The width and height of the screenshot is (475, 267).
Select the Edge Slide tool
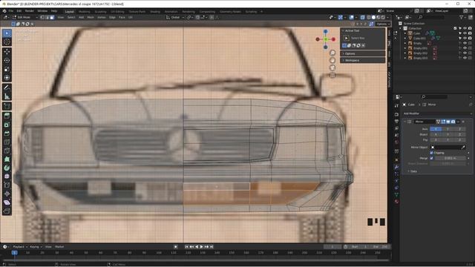(x=7, y=185)
